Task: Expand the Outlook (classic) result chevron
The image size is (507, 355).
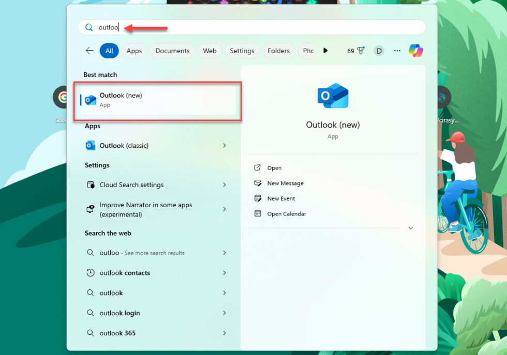Action: 225,145
